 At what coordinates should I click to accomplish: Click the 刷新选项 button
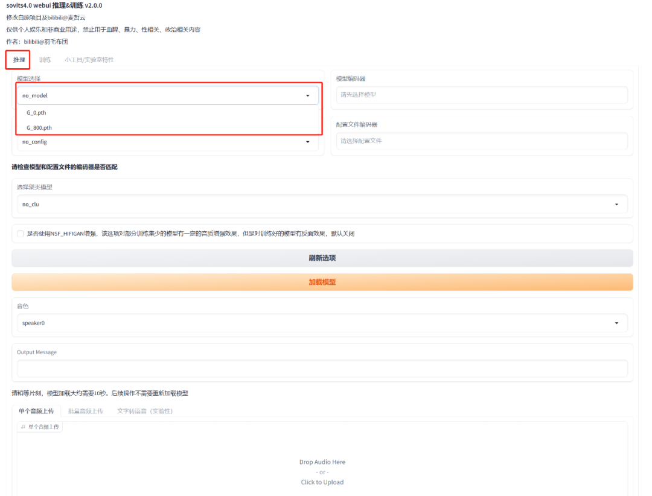coord(322,258)
